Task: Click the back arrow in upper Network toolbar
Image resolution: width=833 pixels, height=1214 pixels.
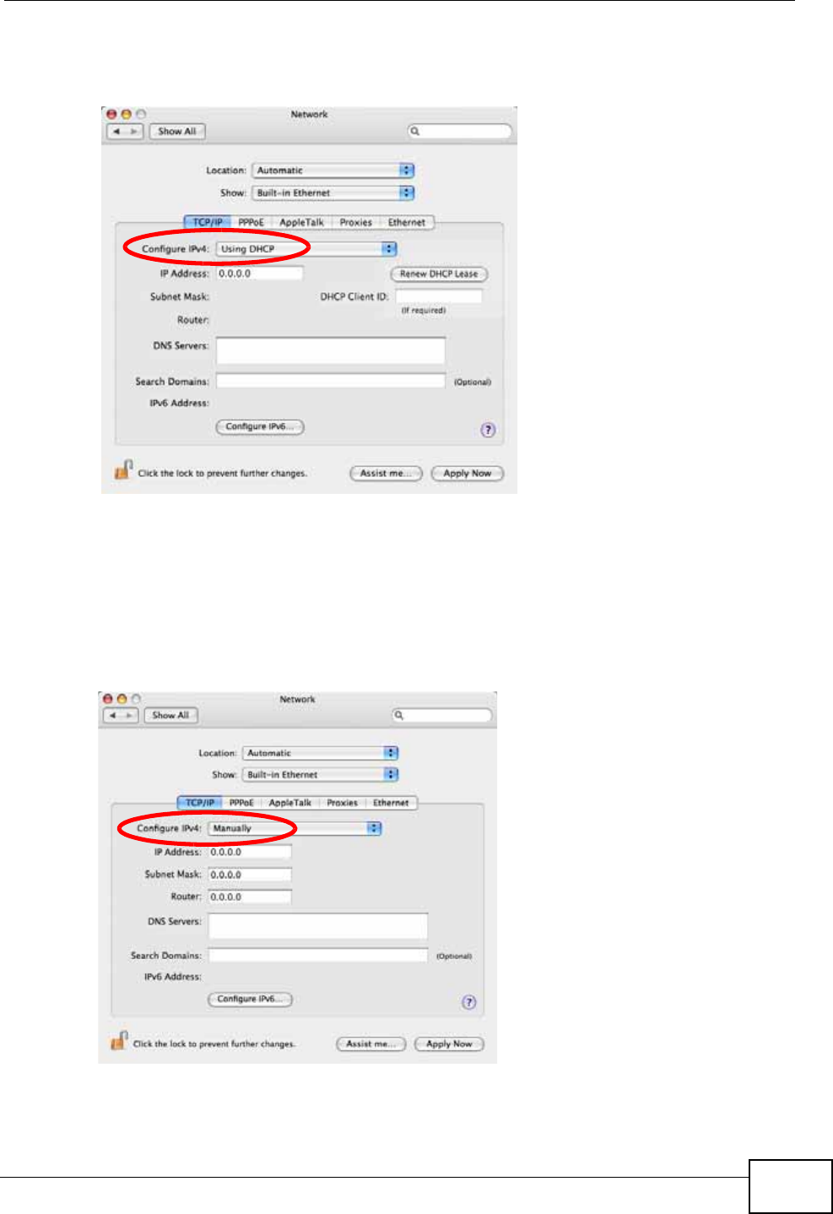Action: click(x=116, y=132)
